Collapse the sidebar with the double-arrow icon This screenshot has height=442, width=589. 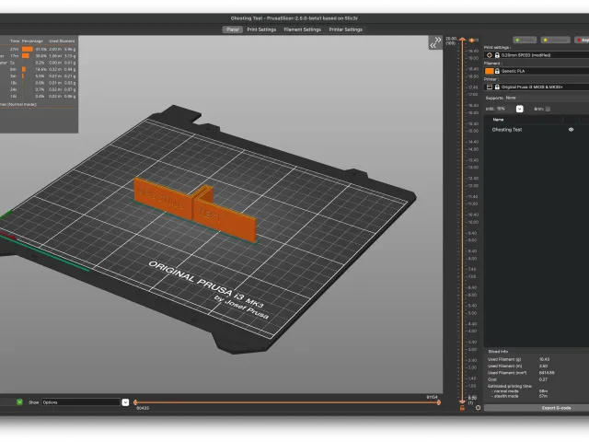coord(435,42)
